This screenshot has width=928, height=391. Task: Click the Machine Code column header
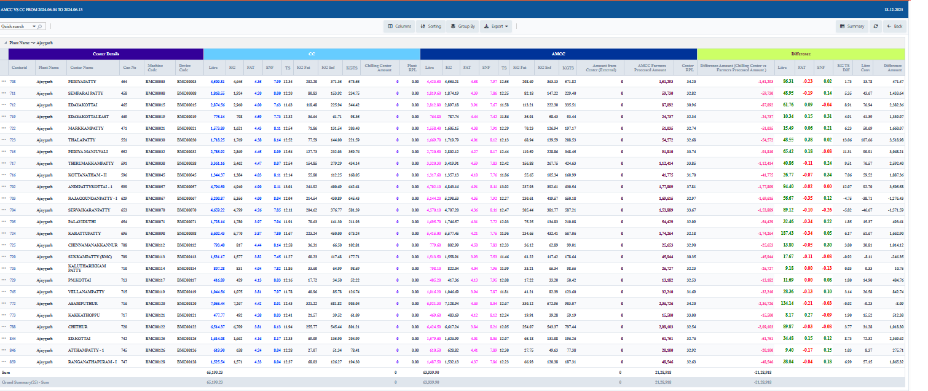click(155, 68)
